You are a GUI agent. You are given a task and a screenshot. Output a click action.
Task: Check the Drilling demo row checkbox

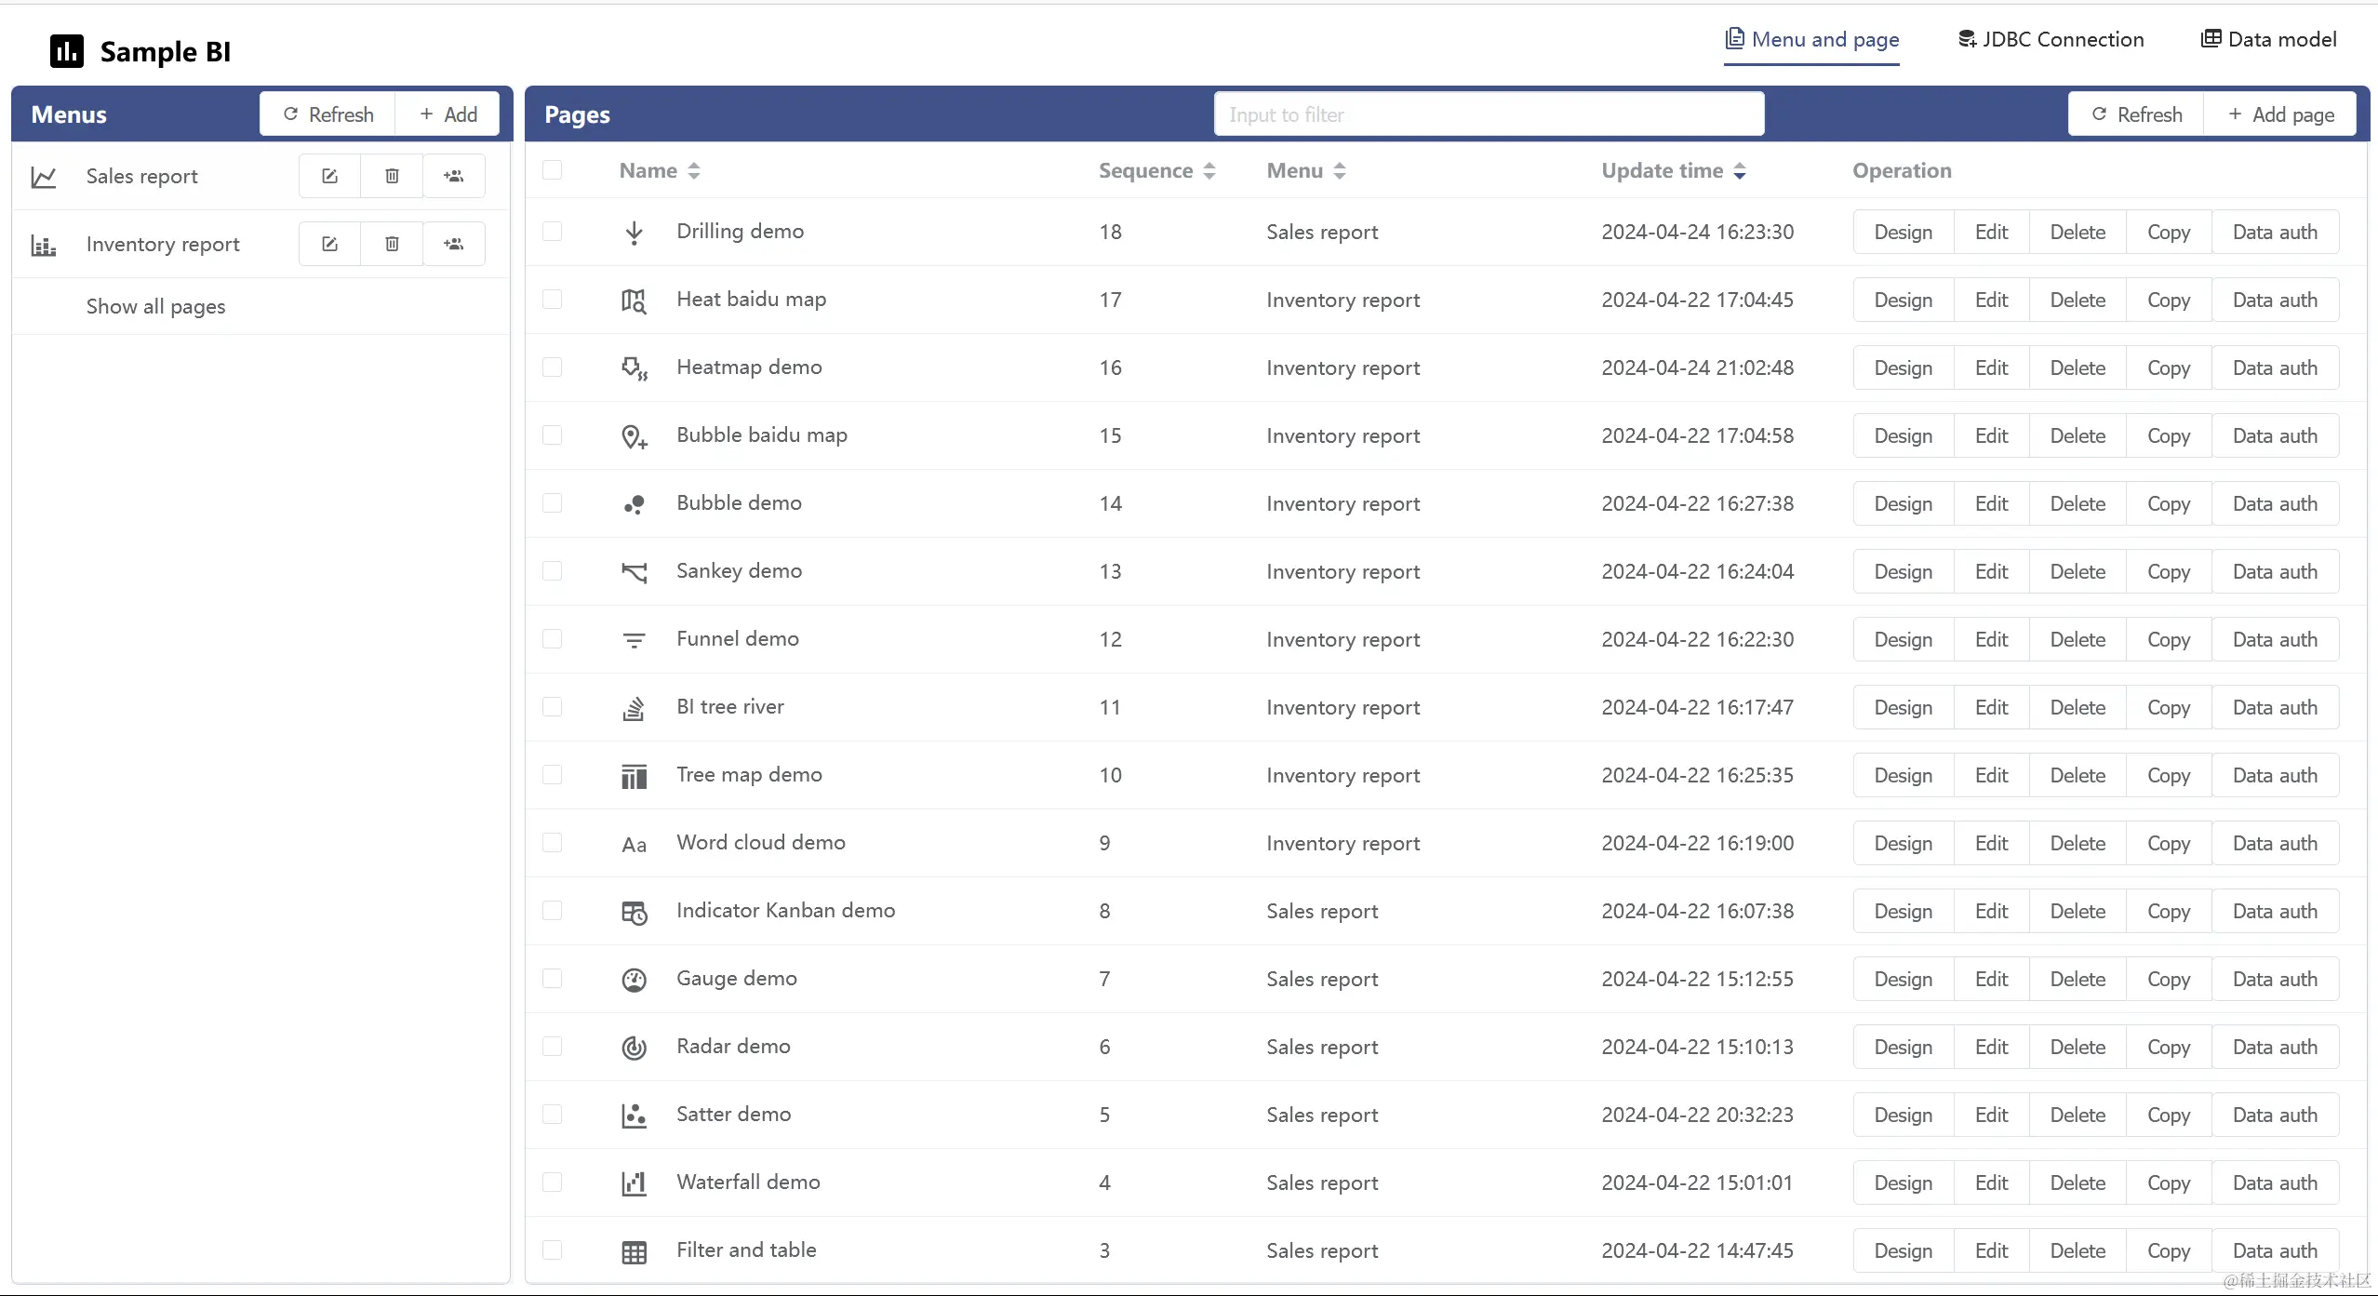(553, 232)
